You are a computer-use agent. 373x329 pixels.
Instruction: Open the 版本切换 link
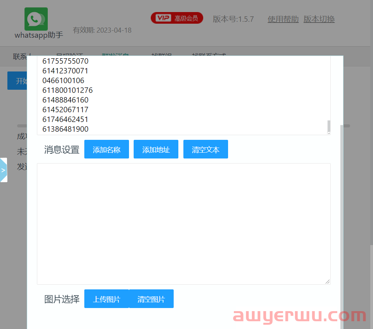point(319,19)
